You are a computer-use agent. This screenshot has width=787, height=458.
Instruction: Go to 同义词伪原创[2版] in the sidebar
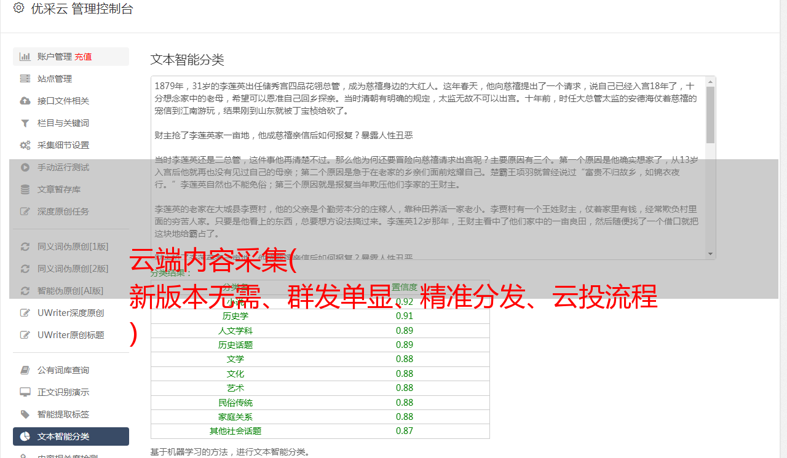coord(73,269)
